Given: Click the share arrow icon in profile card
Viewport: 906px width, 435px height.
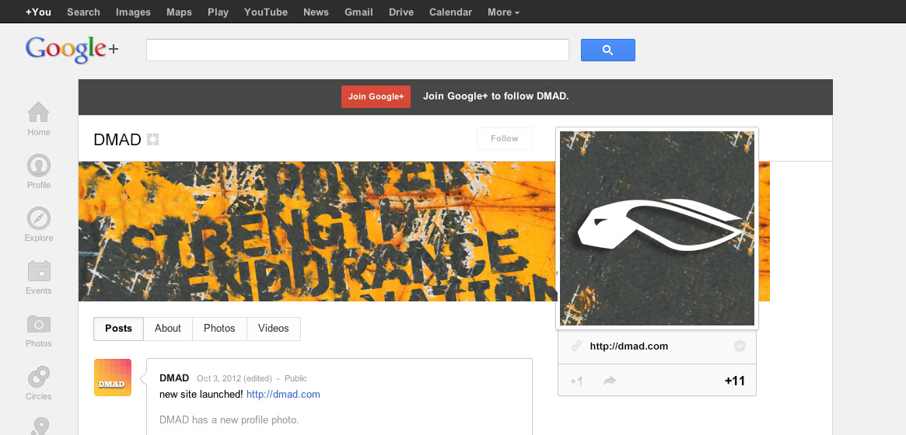Looking at the screenshot, I should click(609, 381).
